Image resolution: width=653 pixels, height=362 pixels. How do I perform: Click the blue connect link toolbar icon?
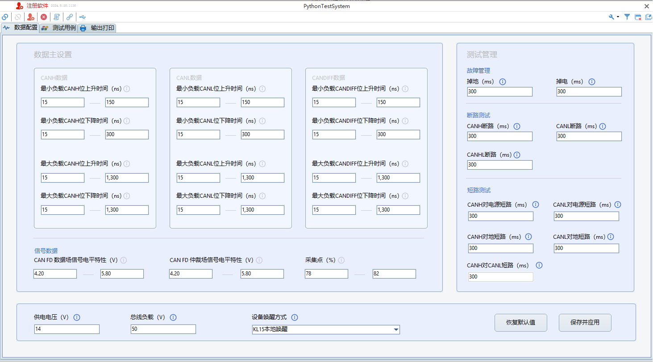point(5,17)
